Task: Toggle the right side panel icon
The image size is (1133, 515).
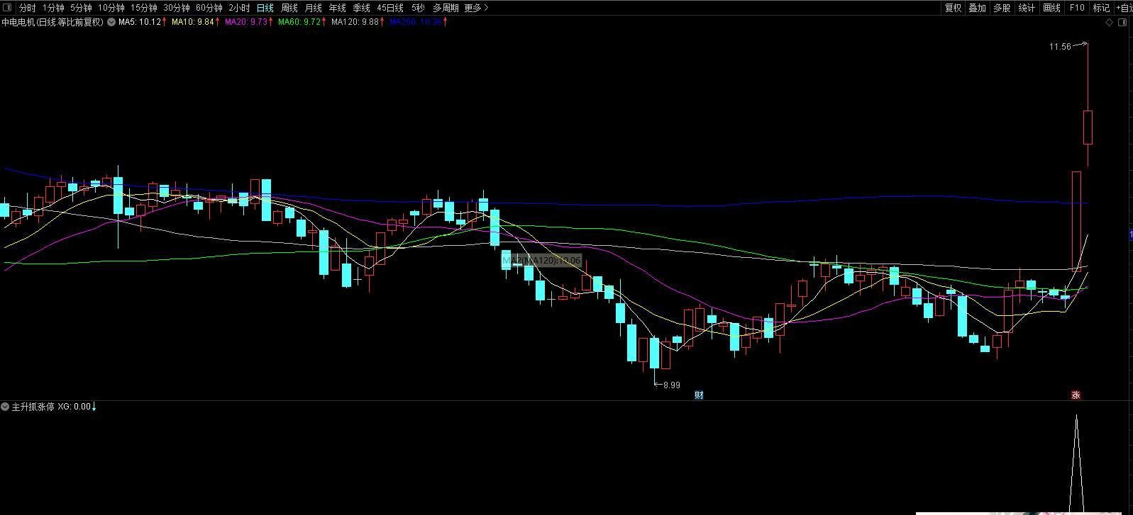Action: tap(1122, 22)
